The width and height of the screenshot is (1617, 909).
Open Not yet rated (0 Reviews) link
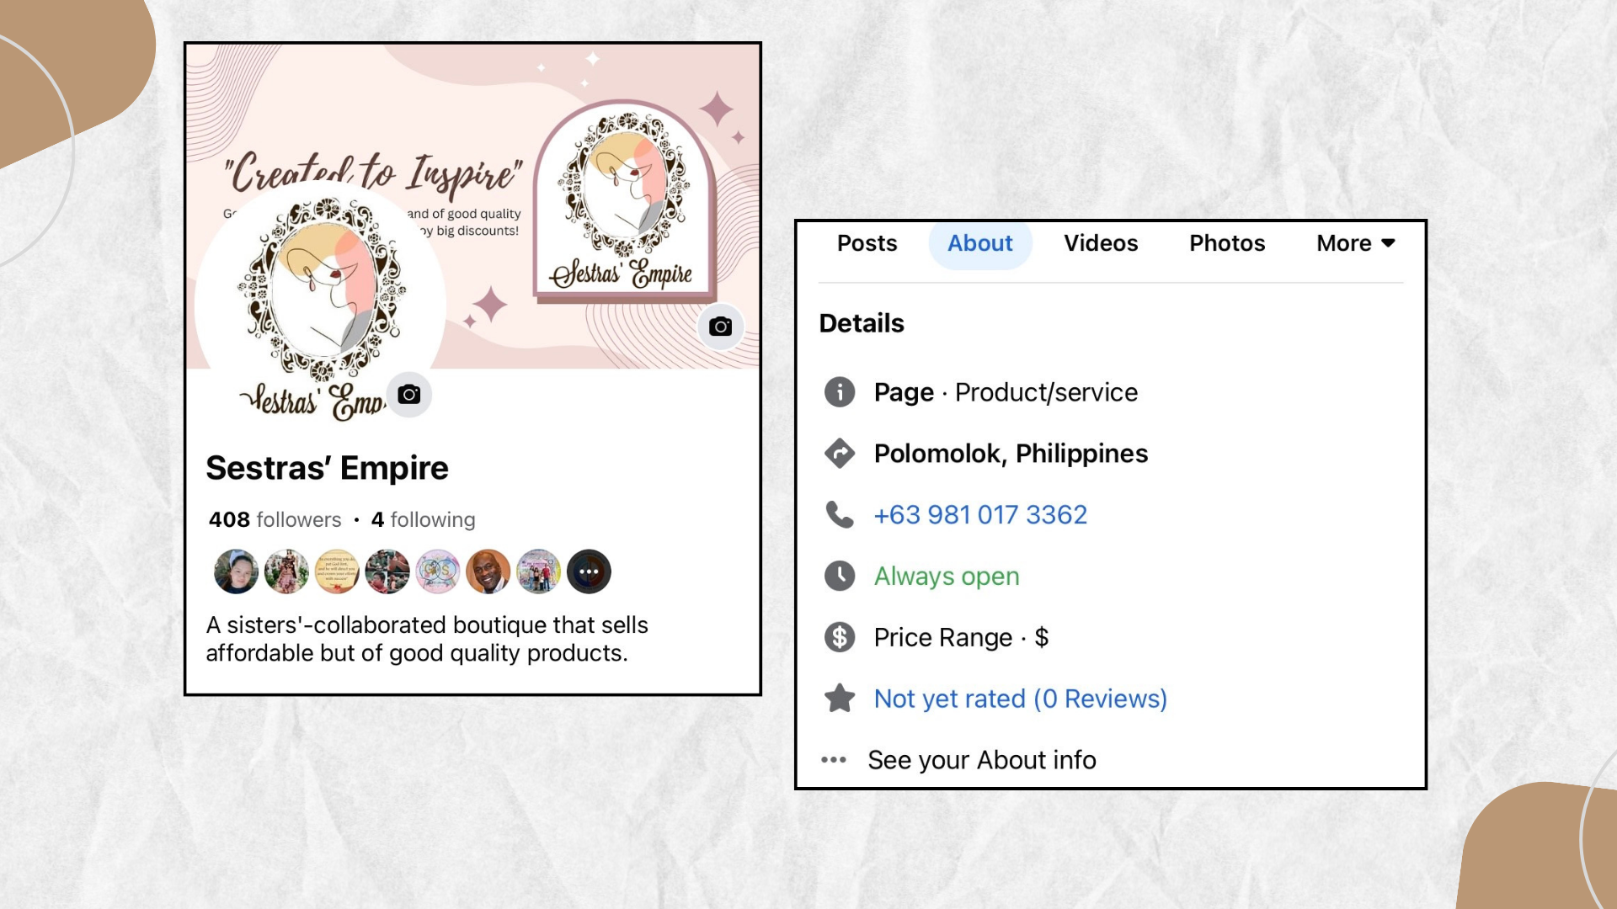(x=1021, y=699)
